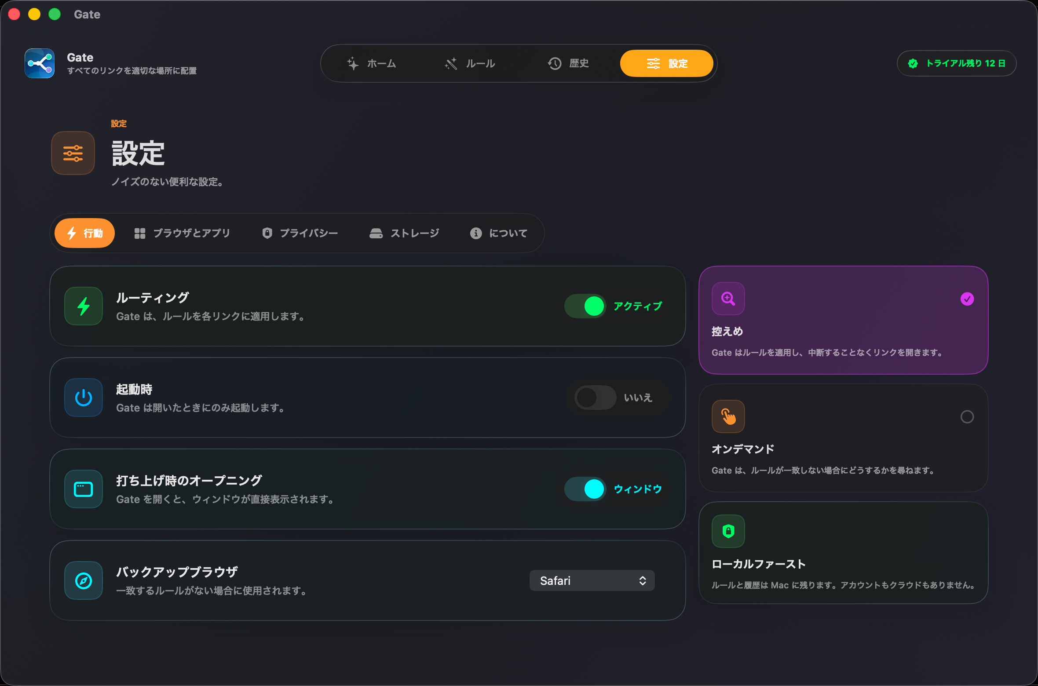Click the green shield lock icon on ローカルファースト

(x=728, y=531)
